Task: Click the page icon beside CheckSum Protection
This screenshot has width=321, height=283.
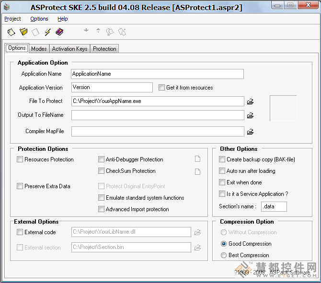Action: 197,171
